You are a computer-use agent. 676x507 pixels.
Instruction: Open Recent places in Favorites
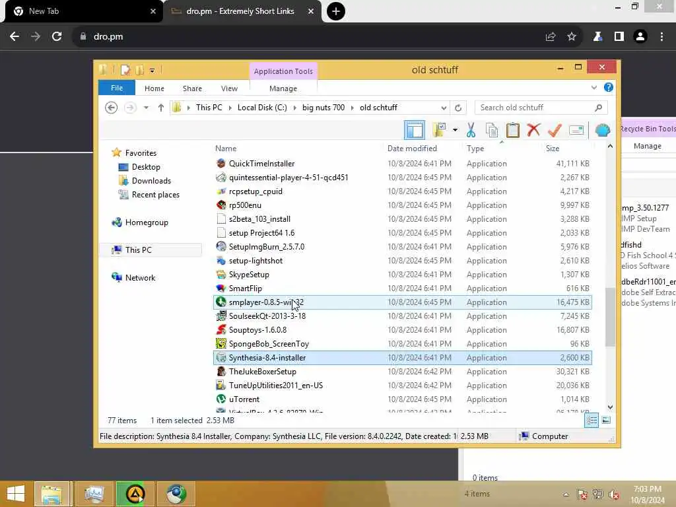tap(155, 195)
